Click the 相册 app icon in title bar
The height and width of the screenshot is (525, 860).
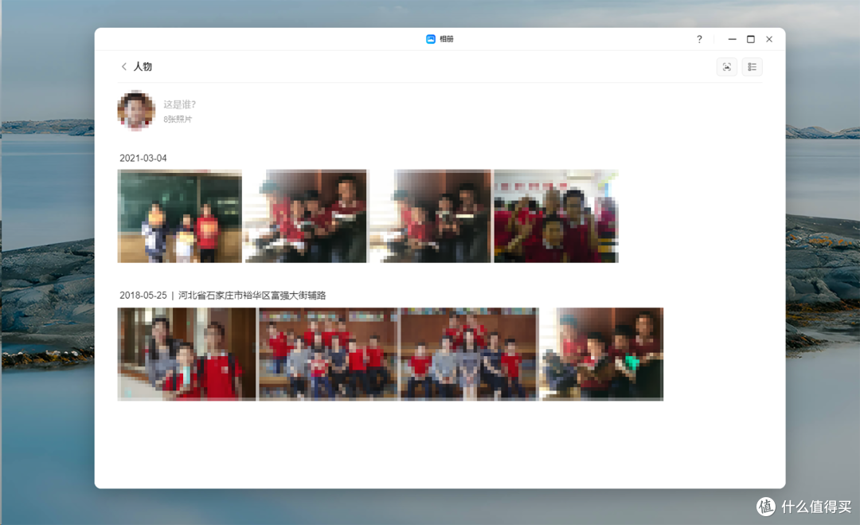pyautogui.click(x=431, y=39)
